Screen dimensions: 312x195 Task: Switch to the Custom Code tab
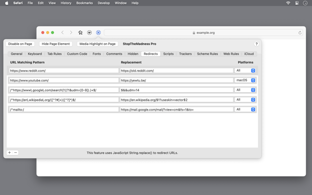click(x=77, y=54)
